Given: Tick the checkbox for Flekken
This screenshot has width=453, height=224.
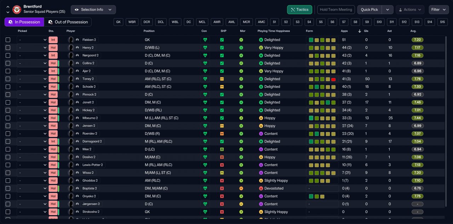Looking at the screenshot, I should (8, 40).
